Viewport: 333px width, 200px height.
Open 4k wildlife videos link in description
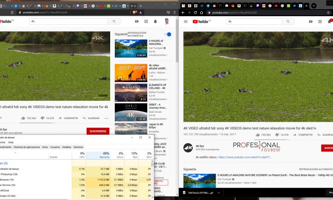click(245, 157)
